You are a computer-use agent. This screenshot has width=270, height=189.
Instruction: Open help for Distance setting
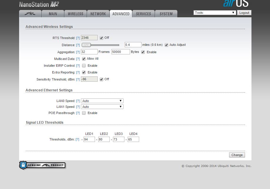78,45
